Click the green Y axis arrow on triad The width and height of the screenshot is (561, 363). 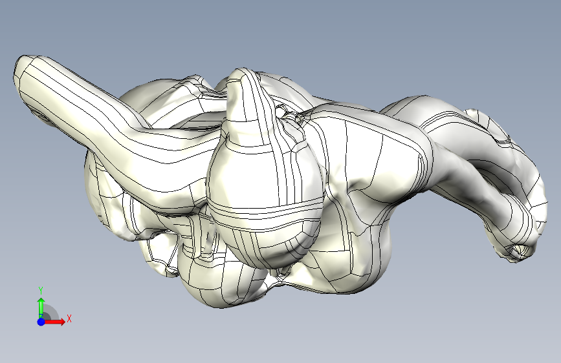point(41,307)
